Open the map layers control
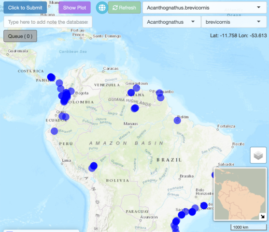This screenshot has width=269, height=232. click(x=258, y=155)
